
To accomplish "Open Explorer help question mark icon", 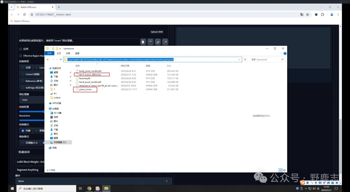I will [x=285, y=54].
